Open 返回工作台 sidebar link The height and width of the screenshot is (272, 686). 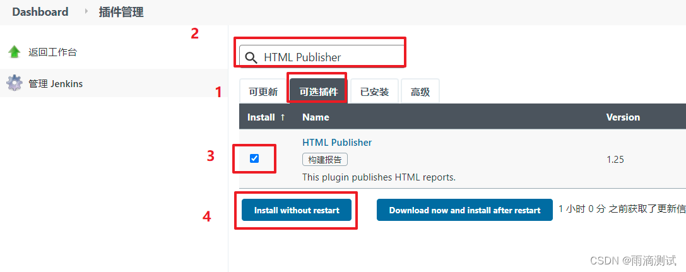coord(52,52)
